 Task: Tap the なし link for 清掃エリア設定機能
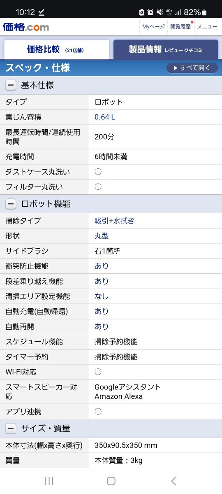(102, 296)
